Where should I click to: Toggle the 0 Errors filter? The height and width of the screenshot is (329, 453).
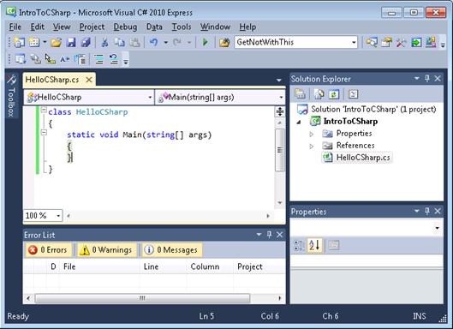pos(48,250)
